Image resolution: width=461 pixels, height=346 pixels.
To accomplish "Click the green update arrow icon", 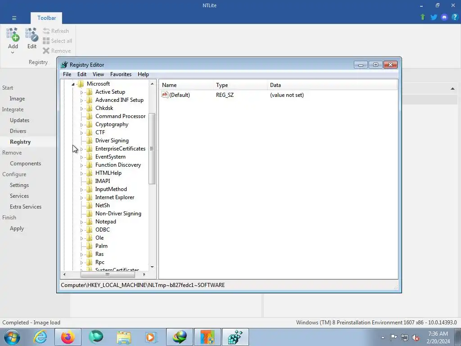I will pos(423,17).
